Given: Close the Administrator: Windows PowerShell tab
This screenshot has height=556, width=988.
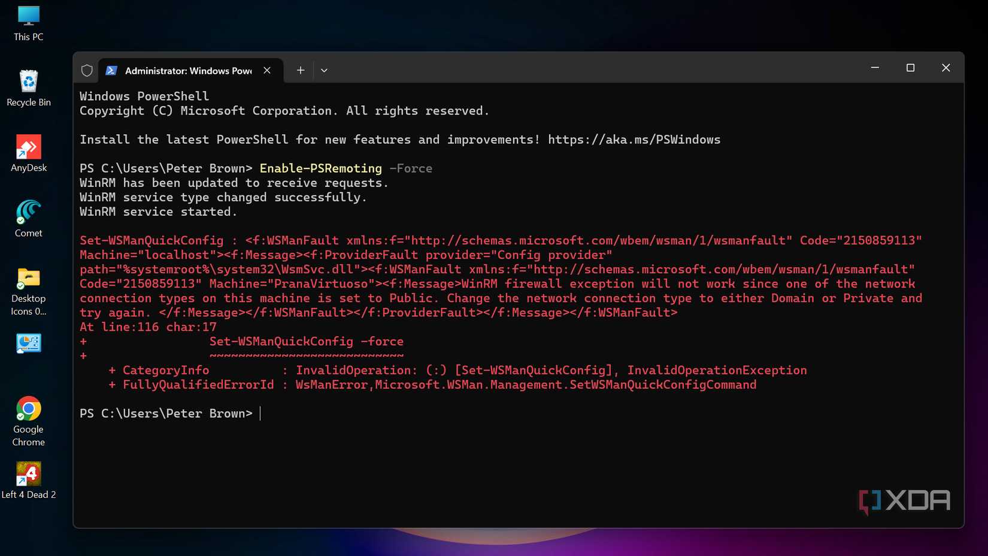Looking at the screenshot, I should [267, 71].
